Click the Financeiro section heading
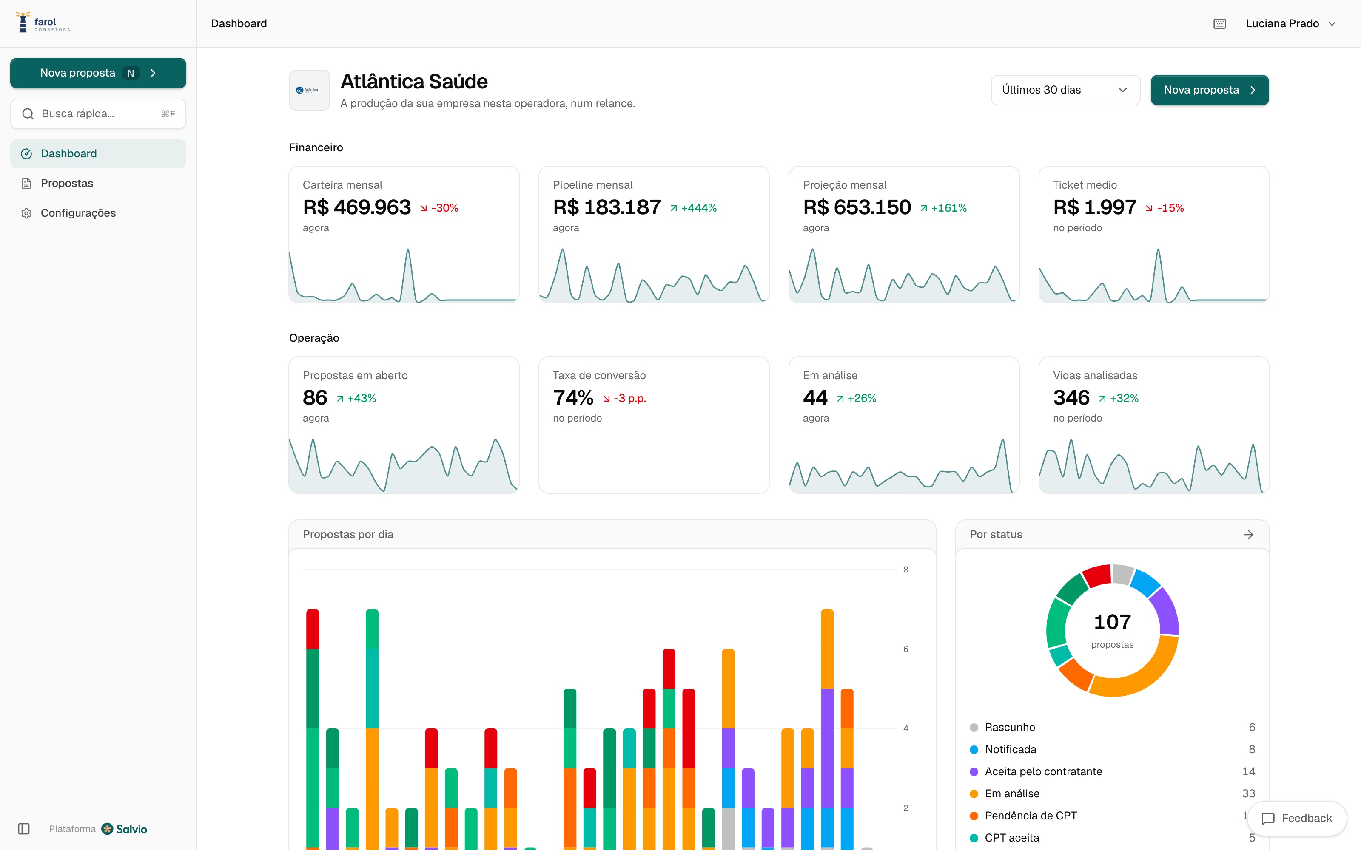 316,148
